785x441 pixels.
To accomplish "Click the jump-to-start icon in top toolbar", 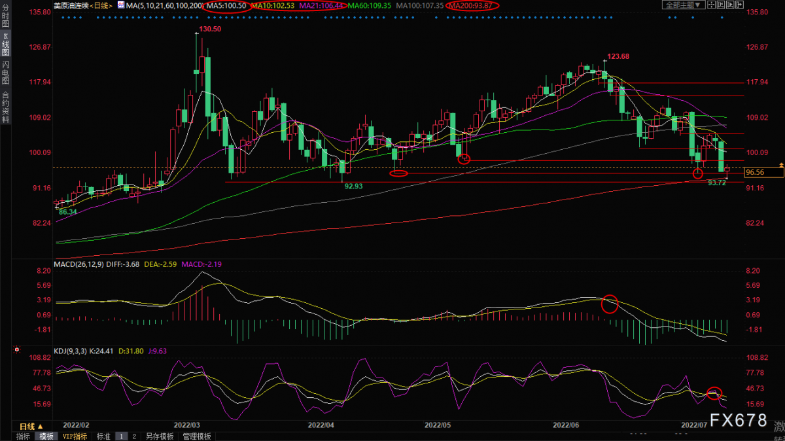I will coord(721,5).
